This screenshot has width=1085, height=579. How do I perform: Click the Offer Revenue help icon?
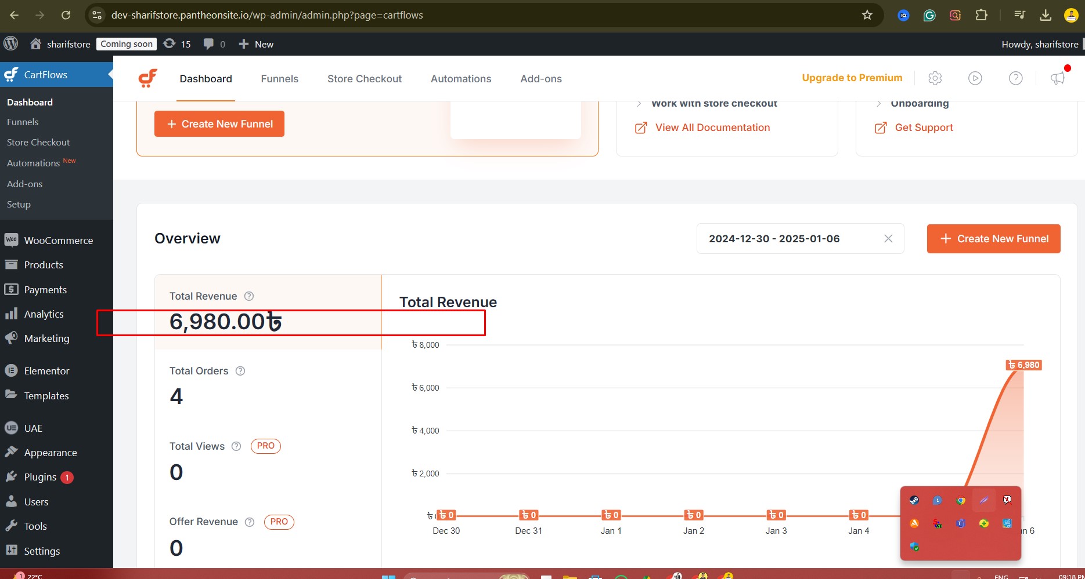250,522
